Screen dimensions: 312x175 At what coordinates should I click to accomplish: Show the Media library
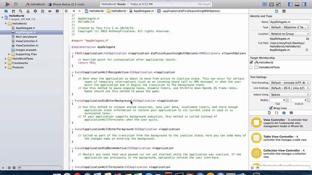coord(291,113)
